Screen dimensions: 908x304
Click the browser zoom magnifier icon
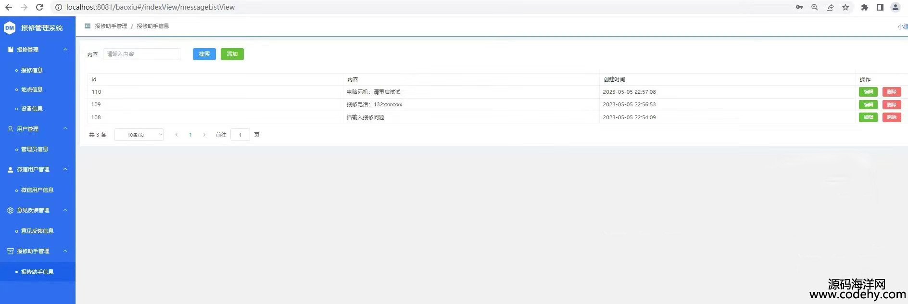click(x=814, y=7)
